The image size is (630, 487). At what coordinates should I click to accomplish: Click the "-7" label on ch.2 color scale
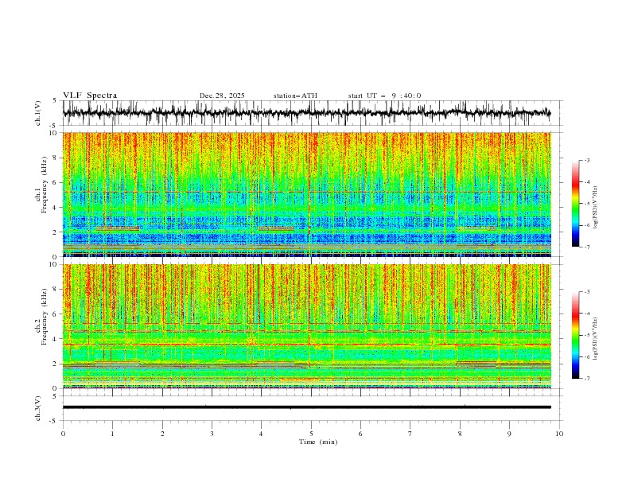pyautogui.click(x=587, y=378)
